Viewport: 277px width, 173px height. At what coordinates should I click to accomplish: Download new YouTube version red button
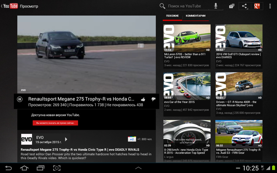[x=55, y=123]
